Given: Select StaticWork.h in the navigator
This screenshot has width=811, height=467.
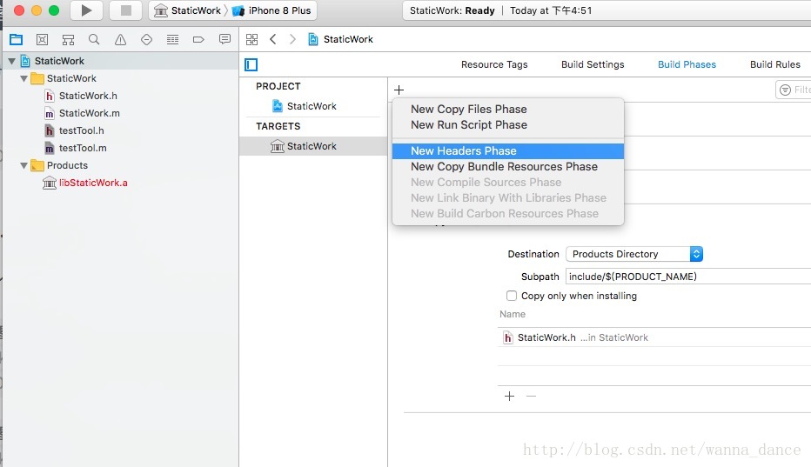Looking at the screenshot, I should (x=88, y=96).
